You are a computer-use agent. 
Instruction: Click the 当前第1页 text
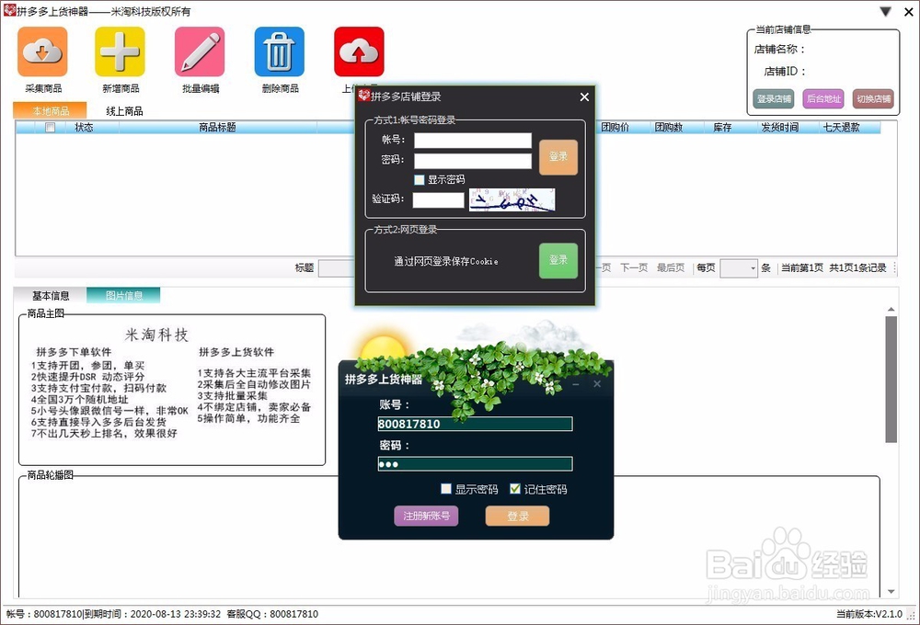pos(801,268)
